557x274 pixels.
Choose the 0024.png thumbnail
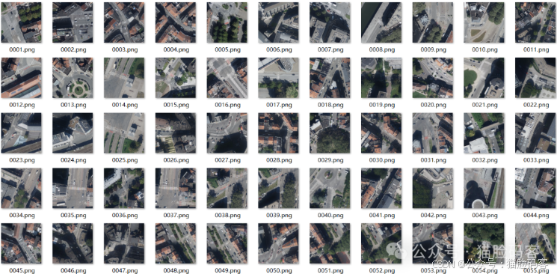pyautogui.click(x=73, y=133)
